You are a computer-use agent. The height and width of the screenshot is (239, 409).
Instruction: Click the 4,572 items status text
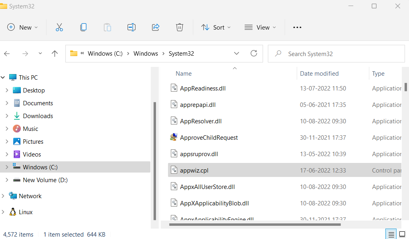coord(18,235)
